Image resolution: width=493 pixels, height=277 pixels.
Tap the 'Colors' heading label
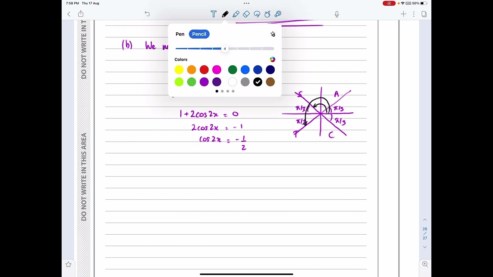click(181, 60)
